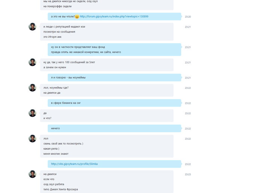Click the "меня многие знают" message line
The width and height of the screenshot is (262, 193).
coord(56,154)
